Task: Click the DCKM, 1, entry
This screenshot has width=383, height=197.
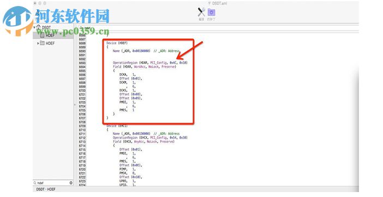Action: click(x=127, y=82)
